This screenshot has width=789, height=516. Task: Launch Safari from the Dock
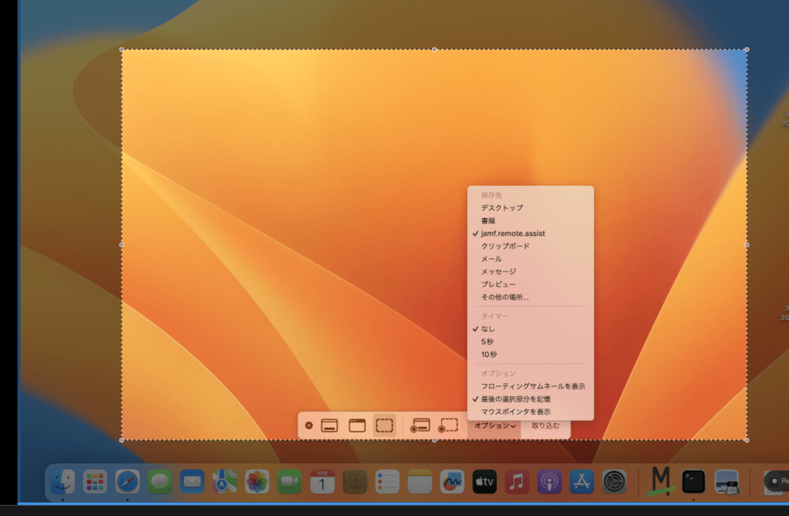click(x=128, y=482)
